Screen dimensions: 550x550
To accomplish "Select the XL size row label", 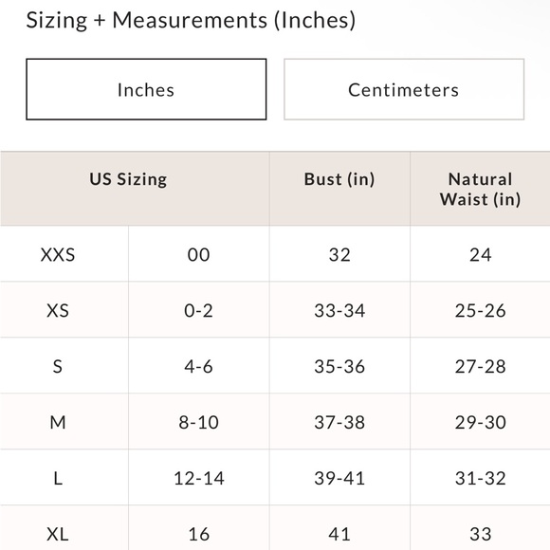I will pyautogui.click(x=58, y=534).
